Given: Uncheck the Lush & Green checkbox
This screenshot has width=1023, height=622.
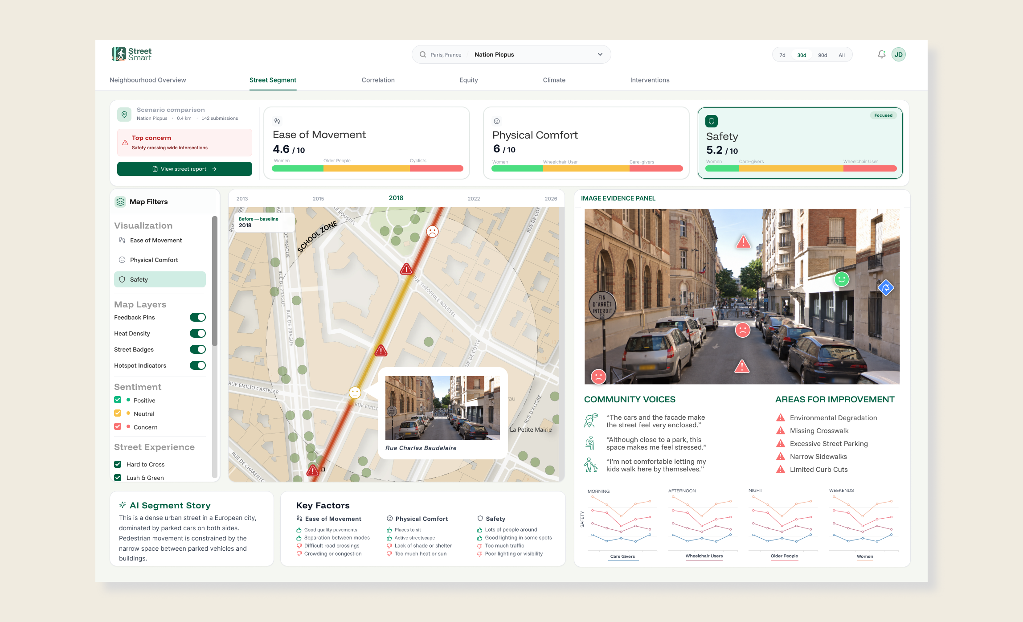Looking at the screenshot, I should click(x=118, y=478).
